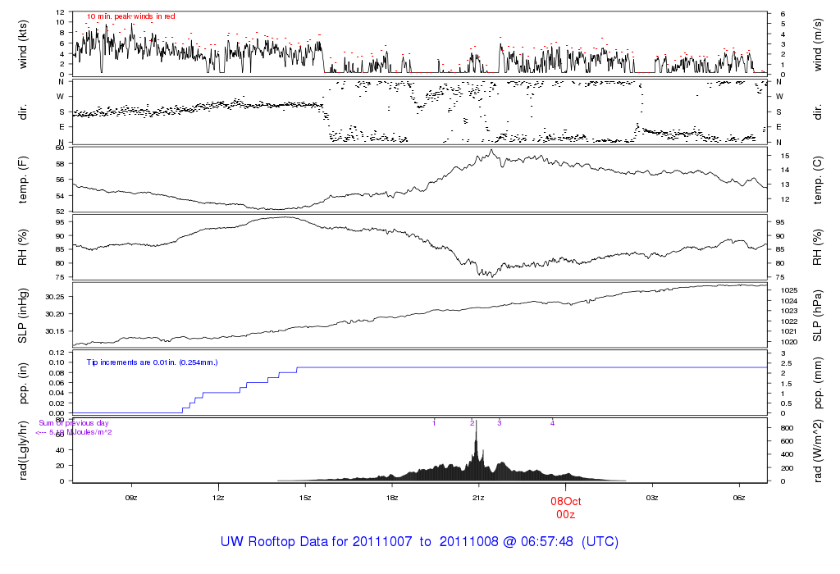
Task: Click the 'SLP (hPa)' right axis label
Action: coord(818,316)
